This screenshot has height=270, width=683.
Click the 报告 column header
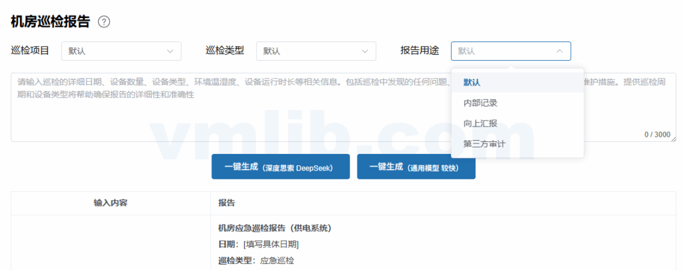pos(226,203)
